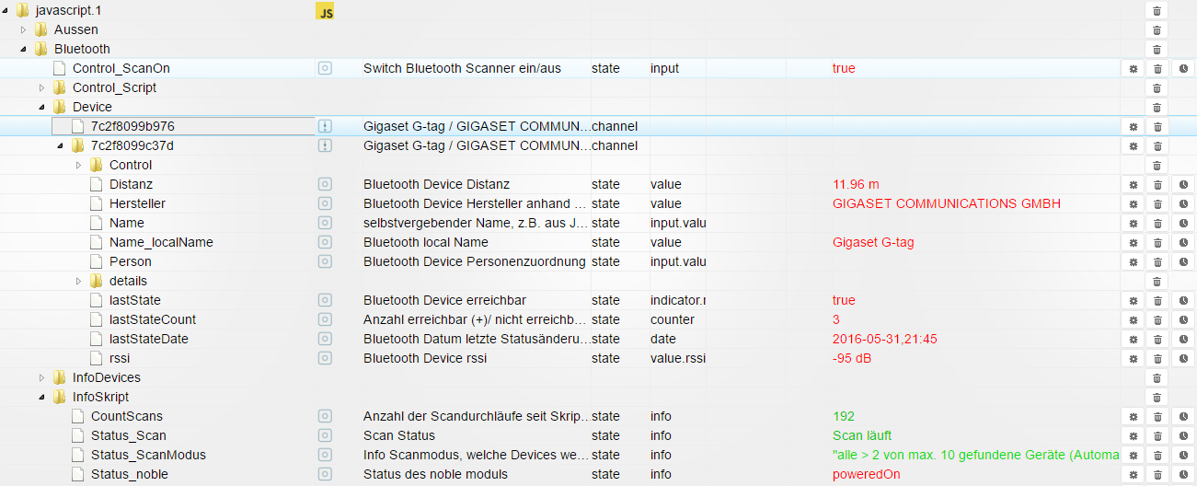Click the JS adapter icon of javascript.1
The height and width of the screenshot is (486, 1197).
tap(325, 11)
